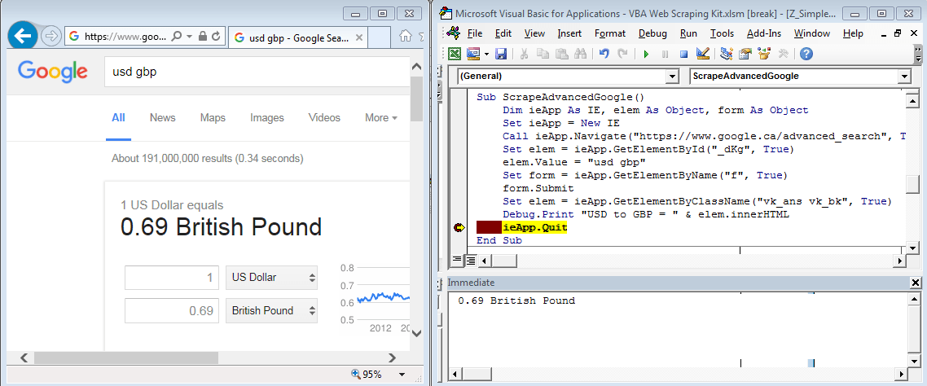927x386 pixels.
Task: Open the Maps results tab
Action: (x=213, y=117)
